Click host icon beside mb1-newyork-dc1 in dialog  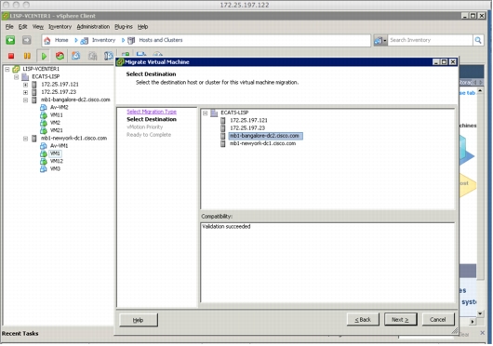pyautogui.click(x=223, y=143)
